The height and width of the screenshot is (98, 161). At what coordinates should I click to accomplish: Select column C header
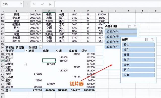[49, 11]
